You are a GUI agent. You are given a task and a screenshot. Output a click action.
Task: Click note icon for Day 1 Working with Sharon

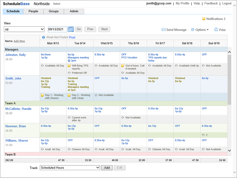tap(42, 95)
